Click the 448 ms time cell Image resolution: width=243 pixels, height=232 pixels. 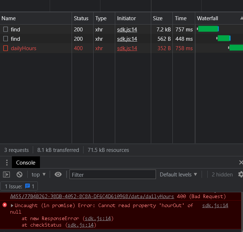(184, 39)
